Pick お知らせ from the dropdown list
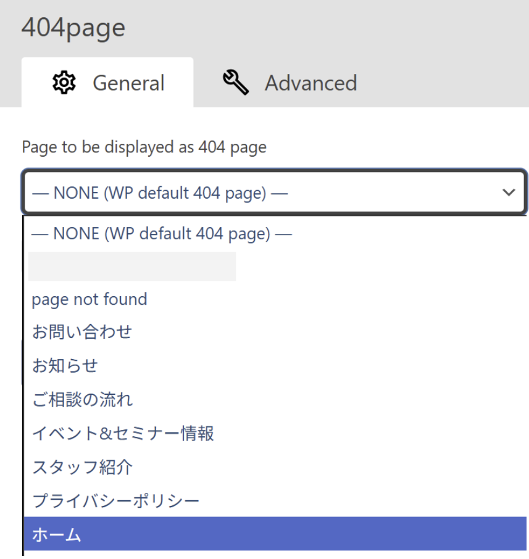 tap(65, 366)
